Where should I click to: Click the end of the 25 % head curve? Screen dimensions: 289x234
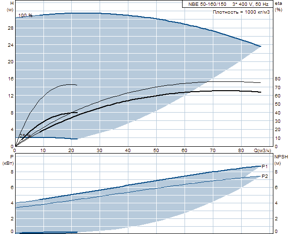(77, 139)
